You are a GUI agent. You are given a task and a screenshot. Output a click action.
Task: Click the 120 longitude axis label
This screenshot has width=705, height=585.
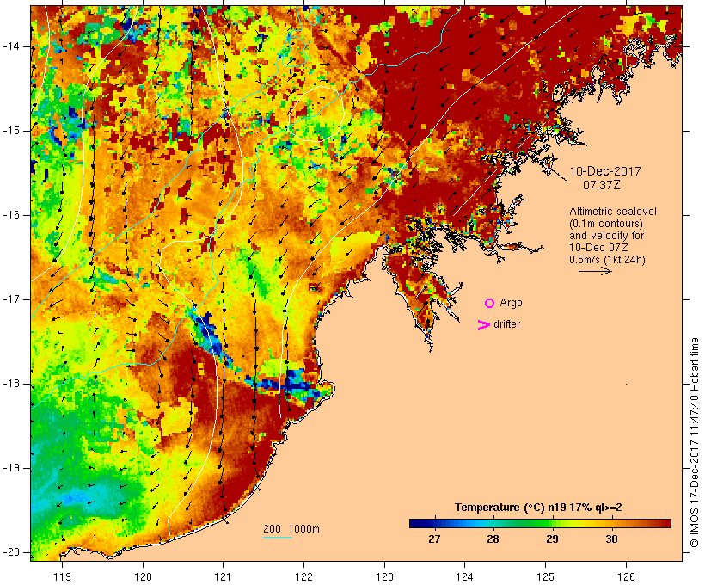point(143,576)
